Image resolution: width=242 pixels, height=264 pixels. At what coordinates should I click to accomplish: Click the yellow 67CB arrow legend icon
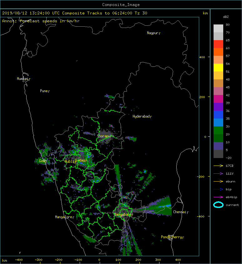(x=218, y=166)
